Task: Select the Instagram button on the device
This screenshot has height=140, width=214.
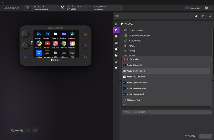Action: point(56,43)
